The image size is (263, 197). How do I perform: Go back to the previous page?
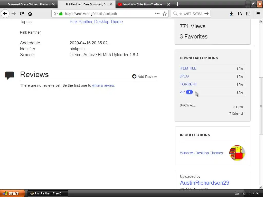[5, 14]
